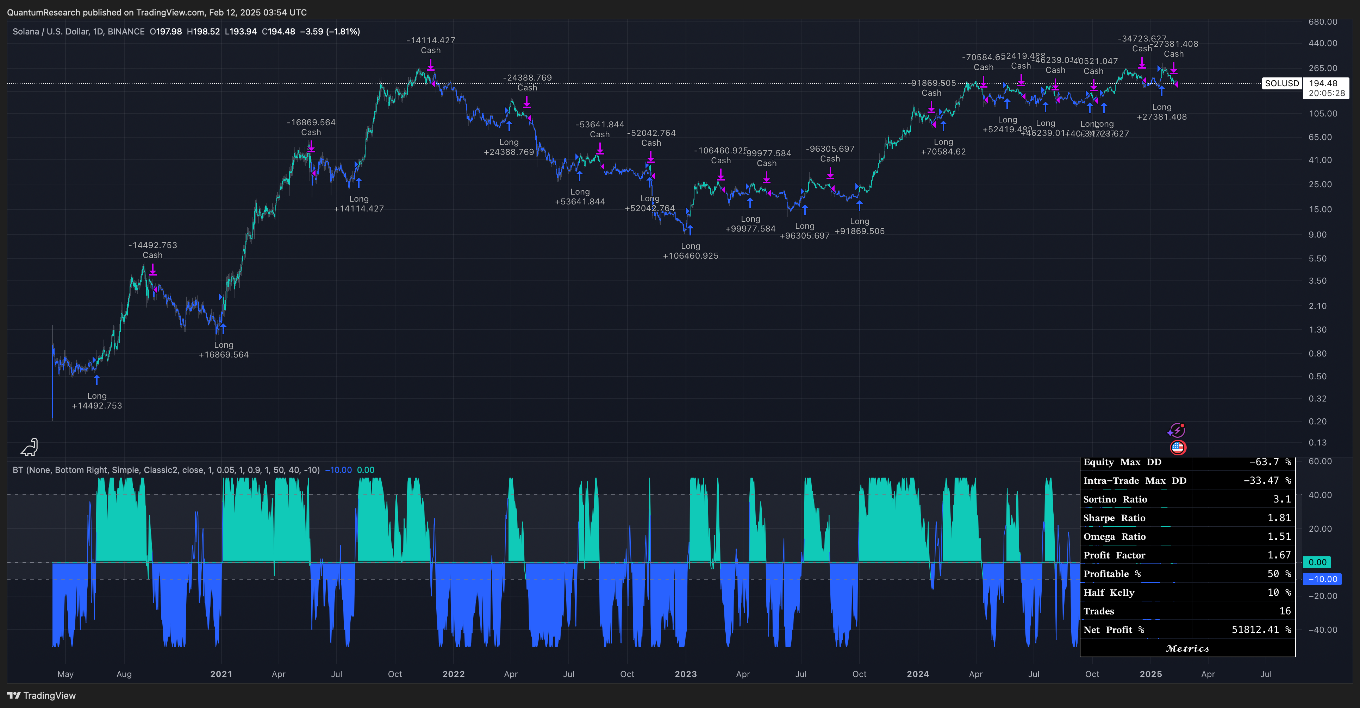Click the Profitable % metric label

[1112, 574]
